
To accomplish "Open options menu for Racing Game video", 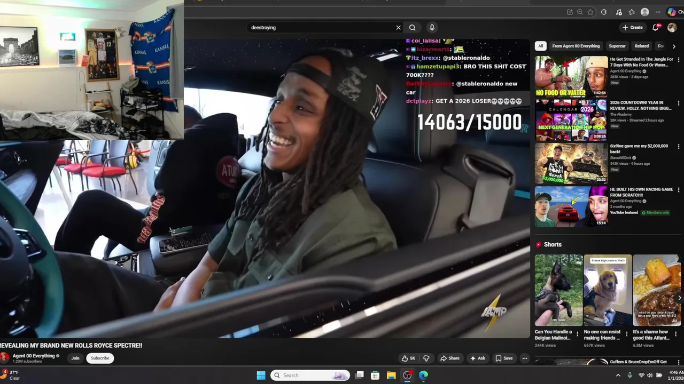I will point(679,190).
